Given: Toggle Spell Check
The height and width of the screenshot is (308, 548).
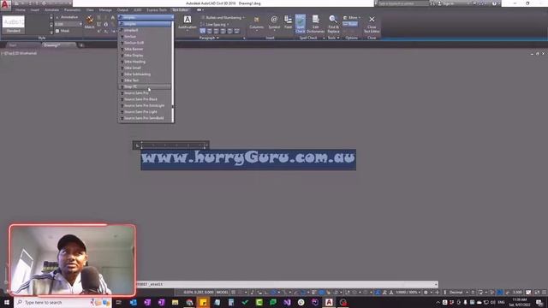Looking at the screenshot, I should point(301,24).
